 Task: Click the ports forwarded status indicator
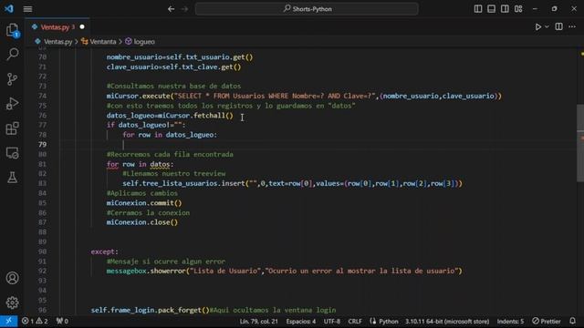point(62,321)
